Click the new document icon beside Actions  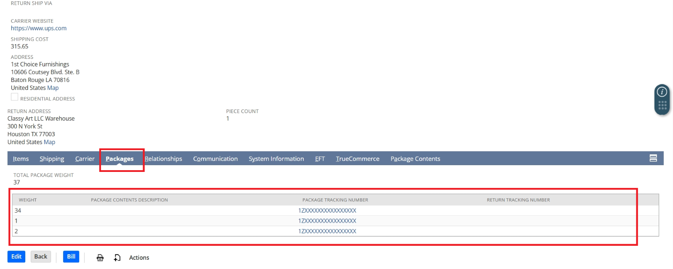117,258
